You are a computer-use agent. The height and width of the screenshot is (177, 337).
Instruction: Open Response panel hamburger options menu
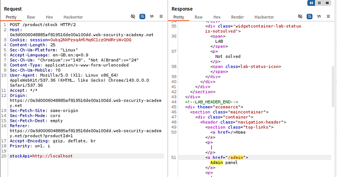(328, 16)
